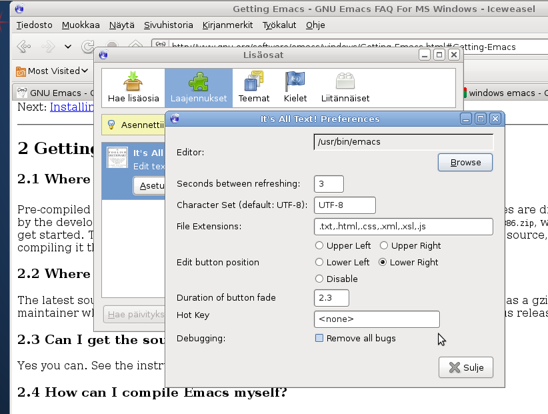This screenshot has width=548, height=414.
Task: Select the Kielet flag icon
Action: coord(295,88)
